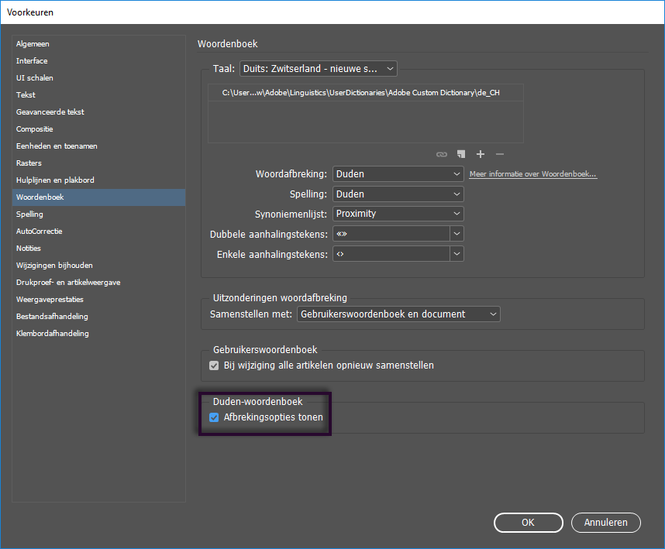Uncheck 'Afbrekingsopties tonen' checkbox
This screenshot has width=665, height=549.
[x=214, y=417]
